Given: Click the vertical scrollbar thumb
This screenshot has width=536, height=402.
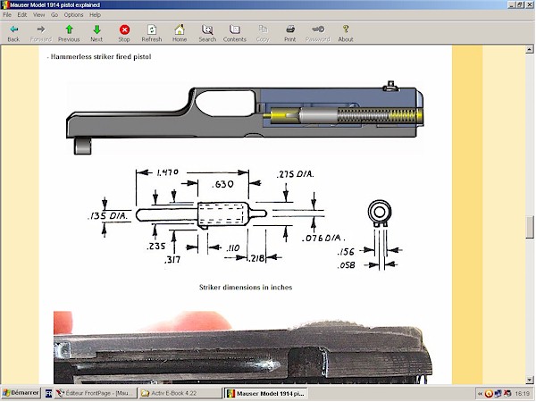Looking at the screenshot, I should coord(529,227).
